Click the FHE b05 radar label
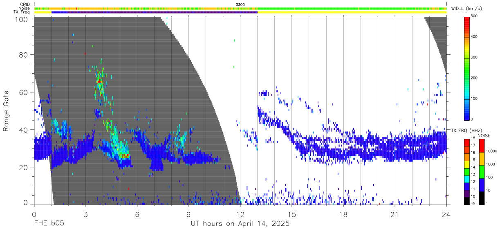The height and width of the screenshot is (232, 502). (x=49, y=224)
